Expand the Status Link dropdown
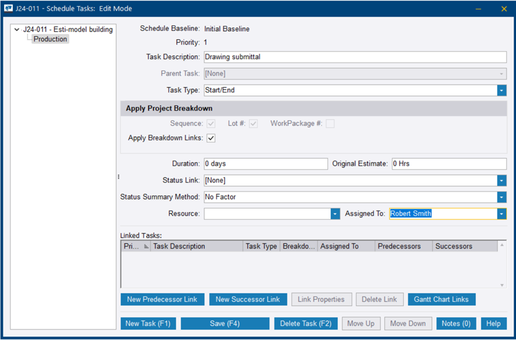 501,181
